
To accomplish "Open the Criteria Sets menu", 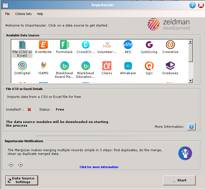I will tap(23, 14).
